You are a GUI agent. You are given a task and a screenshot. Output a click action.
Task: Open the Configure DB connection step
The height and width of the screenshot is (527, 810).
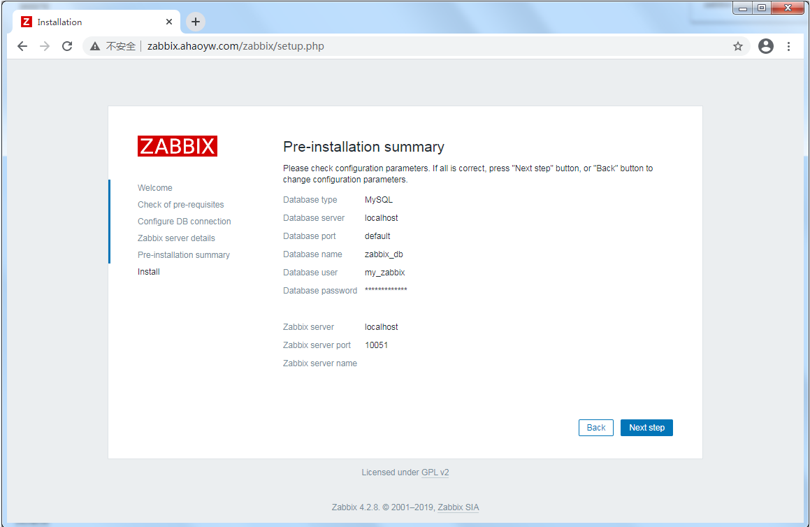184,222
